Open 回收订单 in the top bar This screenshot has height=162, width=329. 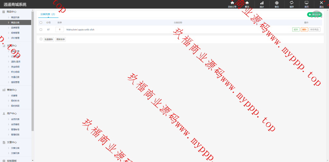232,4
